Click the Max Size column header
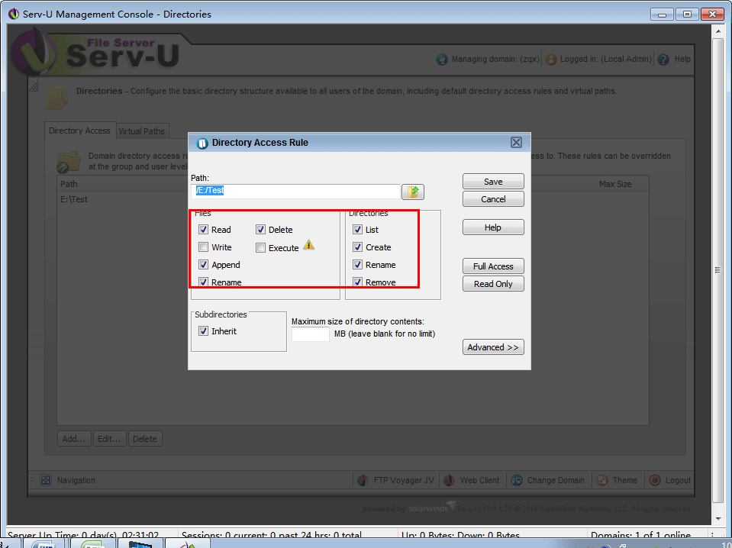The width and height of the screenshot is (732, 548). (614, 184)
